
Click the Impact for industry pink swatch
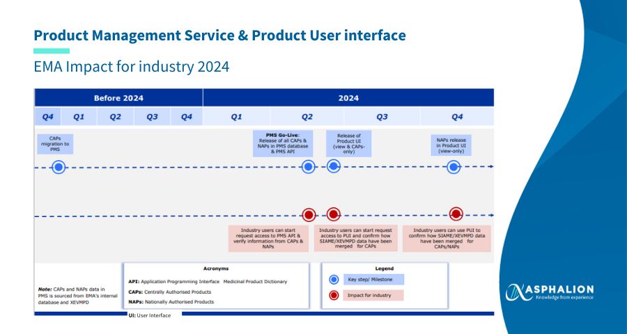tap(373, 295)
